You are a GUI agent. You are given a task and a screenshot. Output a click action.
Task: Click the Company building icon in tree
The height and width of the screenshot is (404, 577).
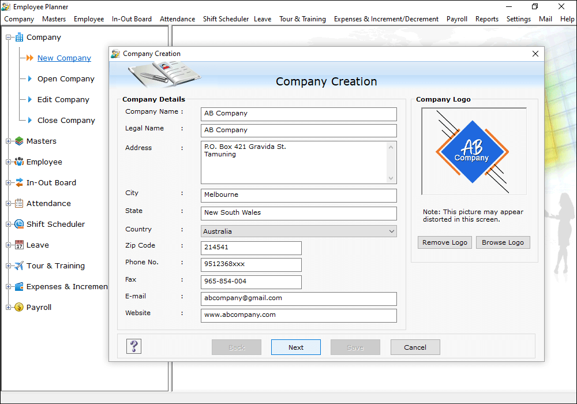[19, 37]
